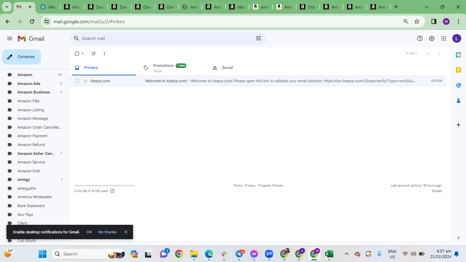Click the browser back arrow
Screen dimensions: 466x262
click(x=8, y=21)
